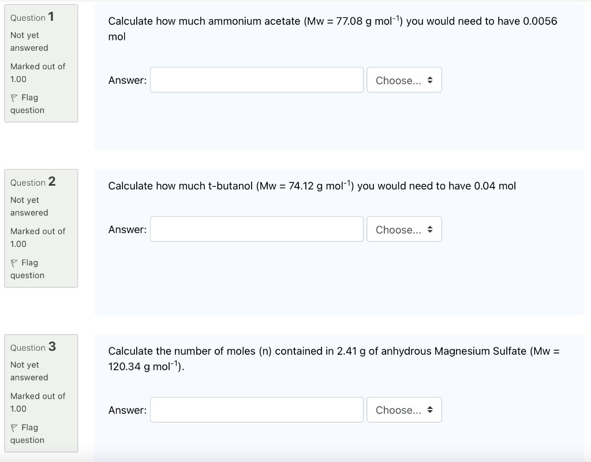Click the dropdown arrows on Question 3's unit selector
Screen dimensions: 591x462
tap(431, 410)
